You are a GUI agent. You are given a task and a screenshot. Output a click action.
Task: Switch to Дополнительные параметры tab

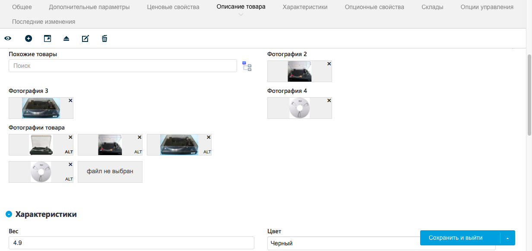[89, 7]
